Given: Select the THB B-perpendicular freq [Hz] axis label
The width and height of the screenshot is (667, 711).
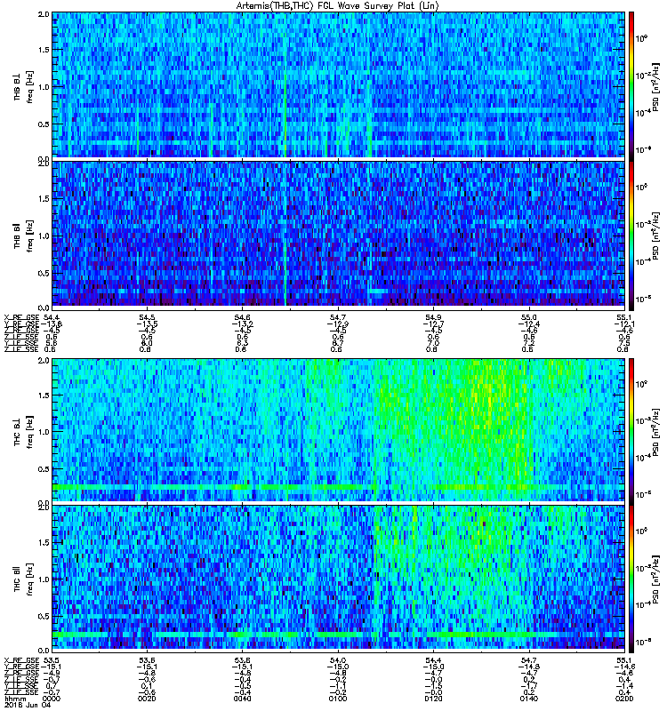Looking at the screenshot, I should click(x=24, y=86).
